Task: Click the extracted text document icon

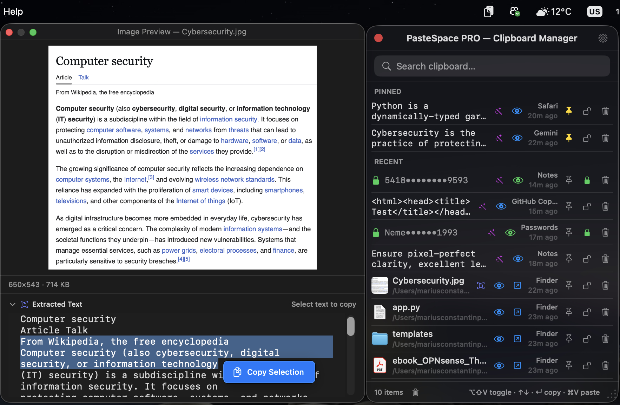Action: pyautogui.click(x=24, y=304)
